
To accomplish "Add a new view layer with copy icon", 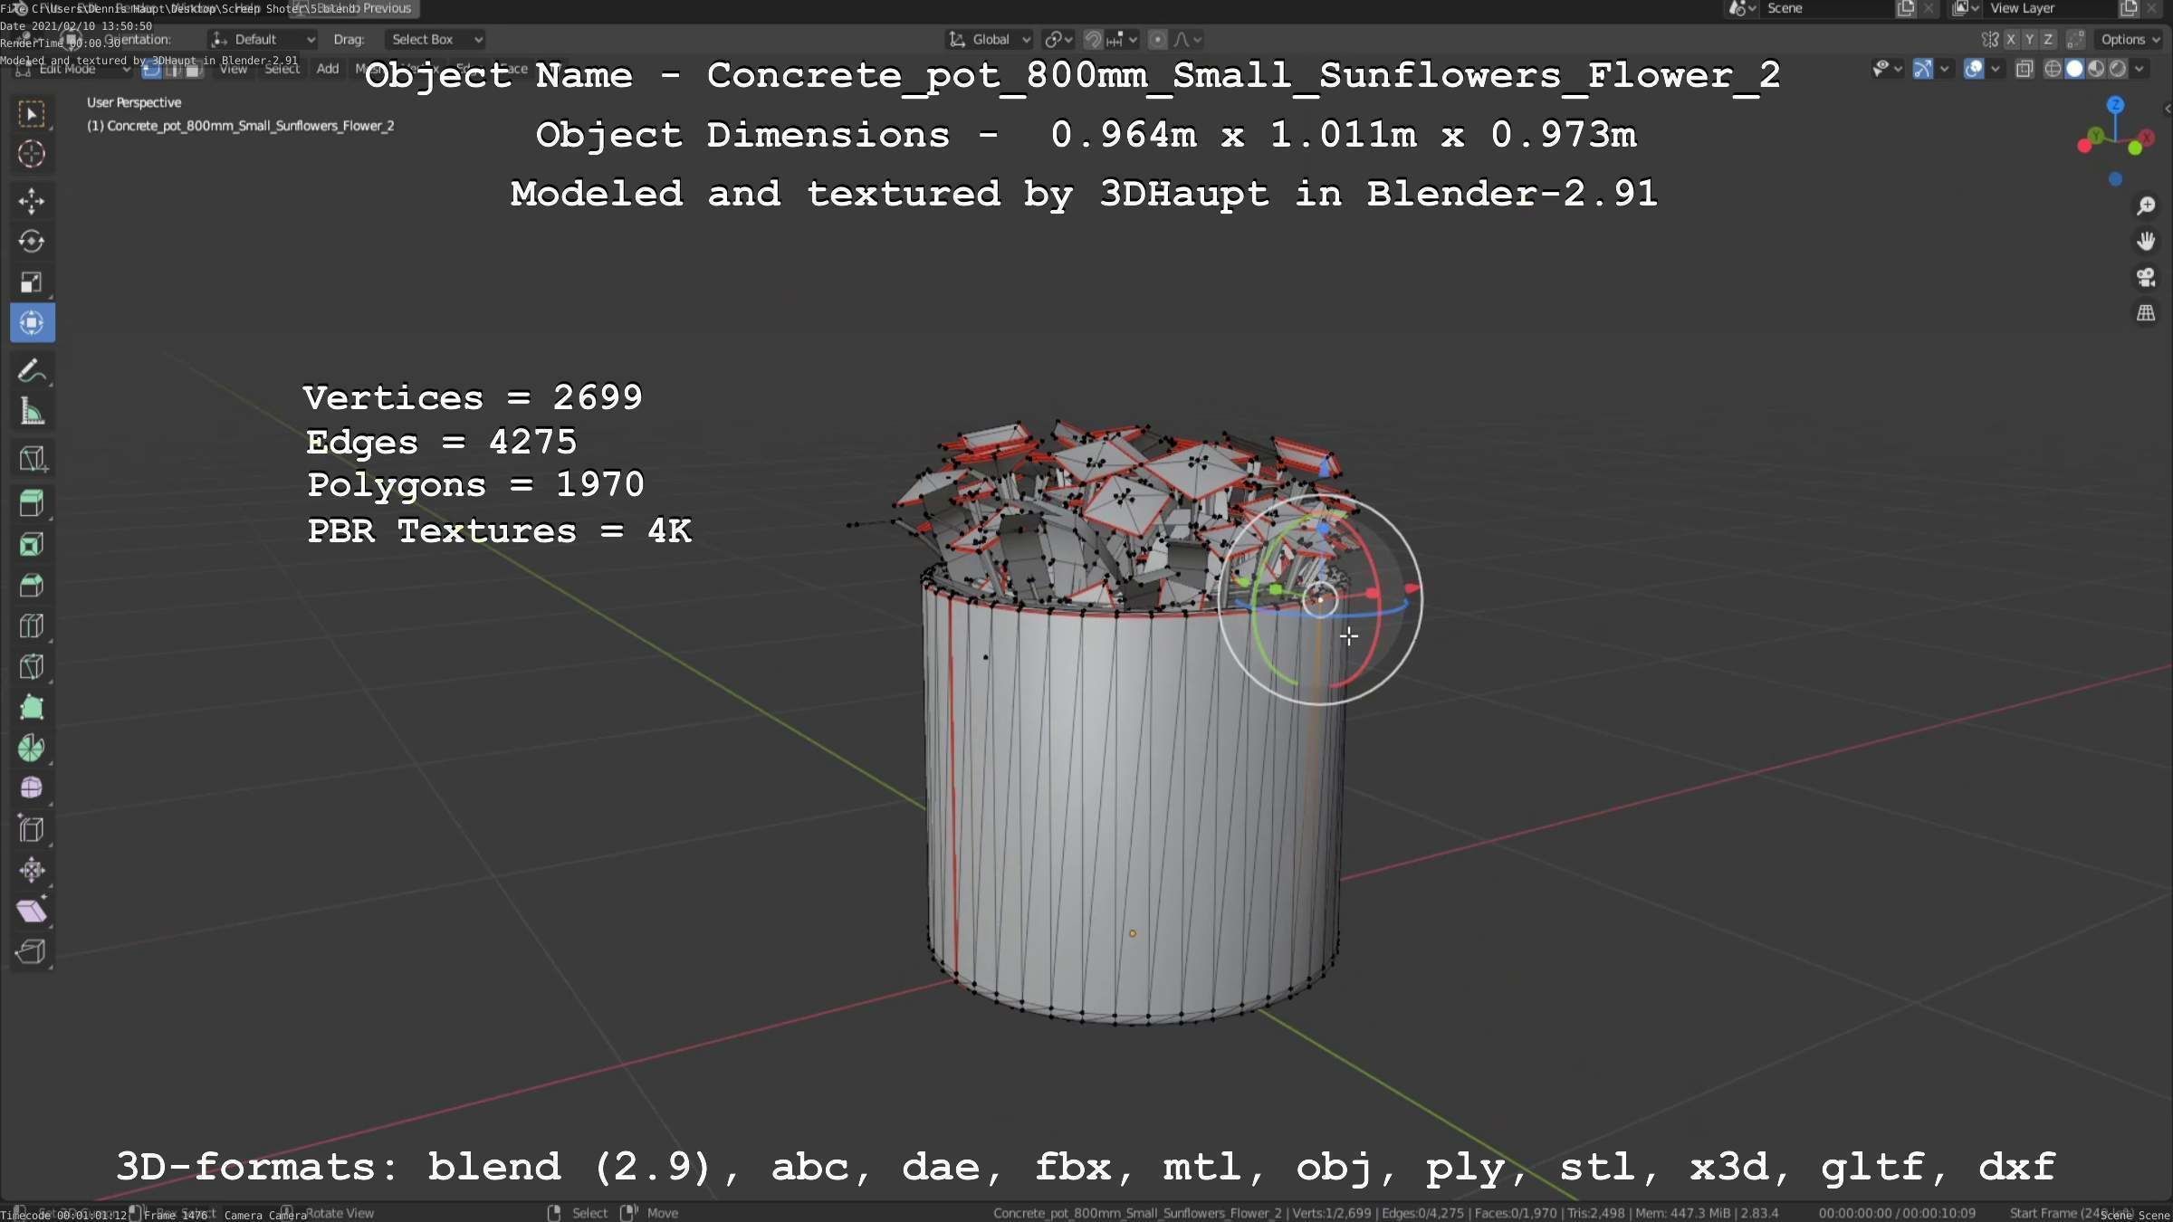I will pos(2129,9).
